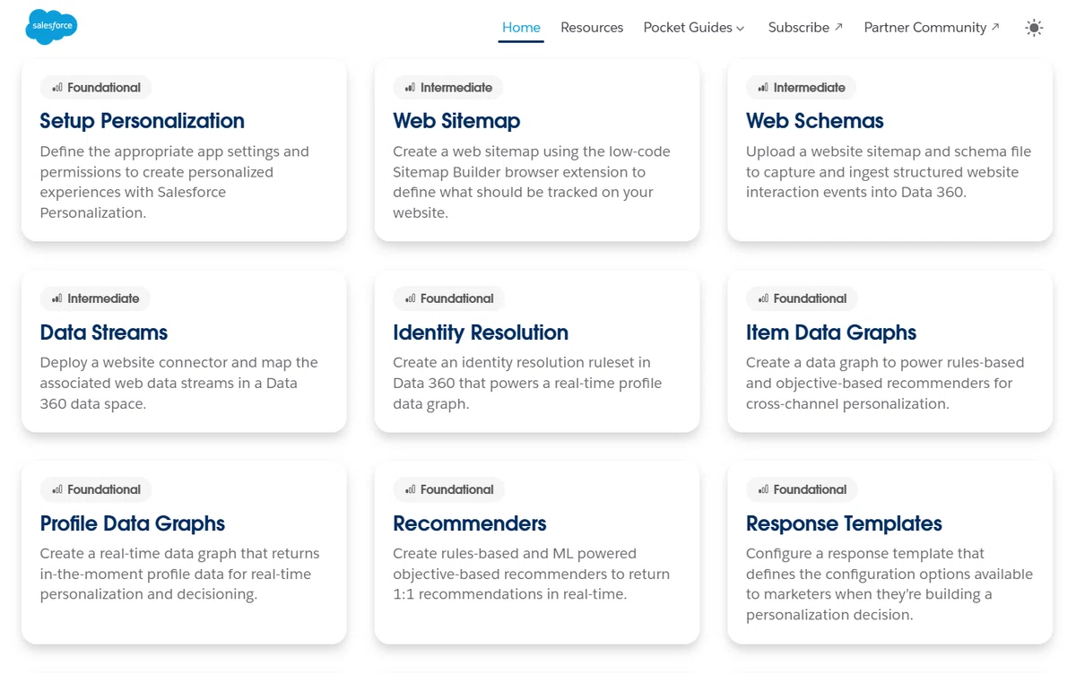Click the Foundational icon on Response Templates card
The height and width of the screenshot is (674, 1076).
click(763, 489)
